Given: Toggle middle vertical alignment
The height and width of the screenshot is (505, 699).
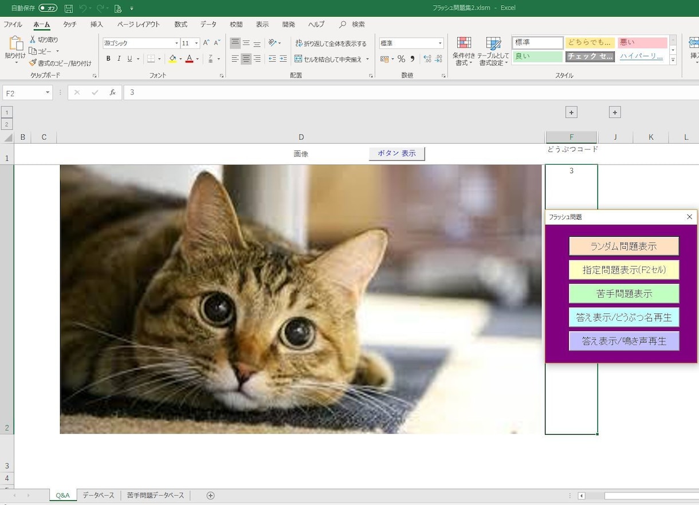Looking at the screenshot, I should [x=246, y=43].
